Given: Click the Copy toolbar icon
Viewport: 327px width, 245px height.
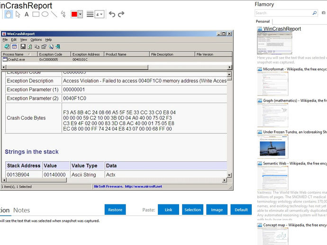Looking at the screenshot, I should 37,47.
